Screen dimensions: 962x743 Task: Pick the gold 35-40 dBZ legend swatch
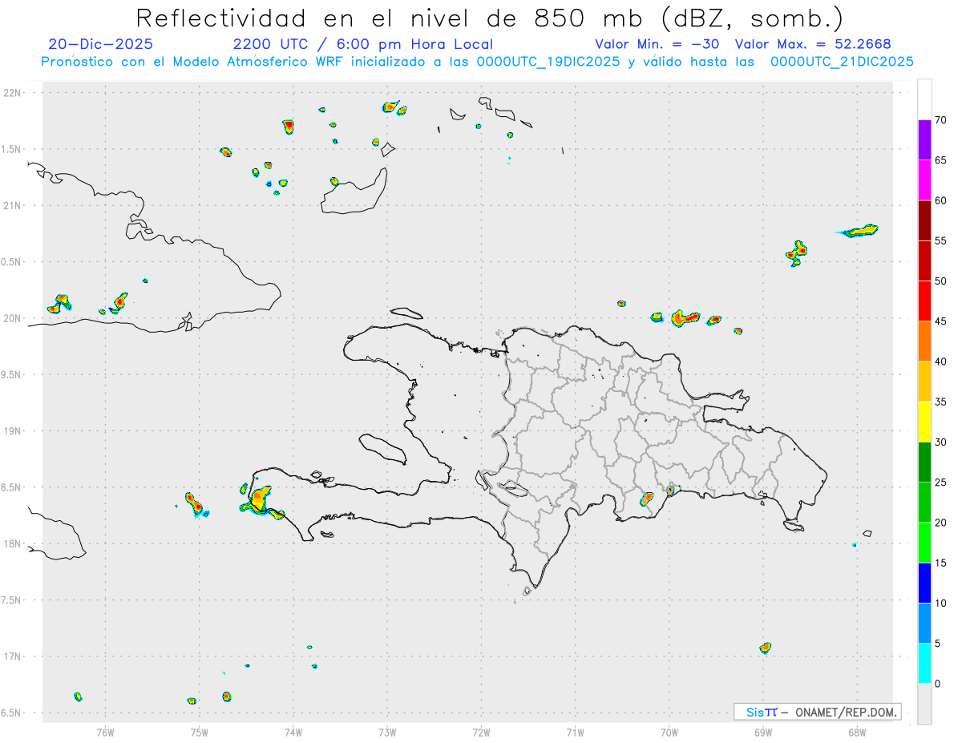(x=924, y=382)
